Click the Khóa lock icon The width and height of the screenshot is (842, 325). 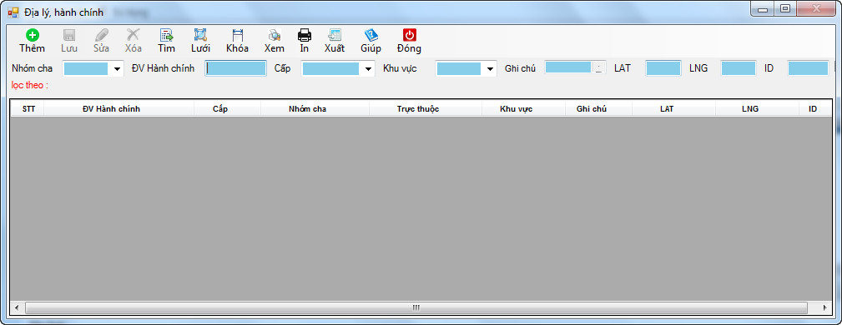(x=237, y=35)
